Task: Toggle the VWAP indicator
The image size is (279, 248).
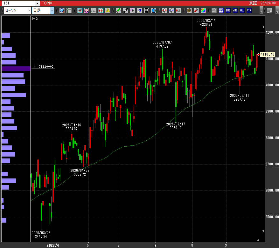Action: [214, 10]
